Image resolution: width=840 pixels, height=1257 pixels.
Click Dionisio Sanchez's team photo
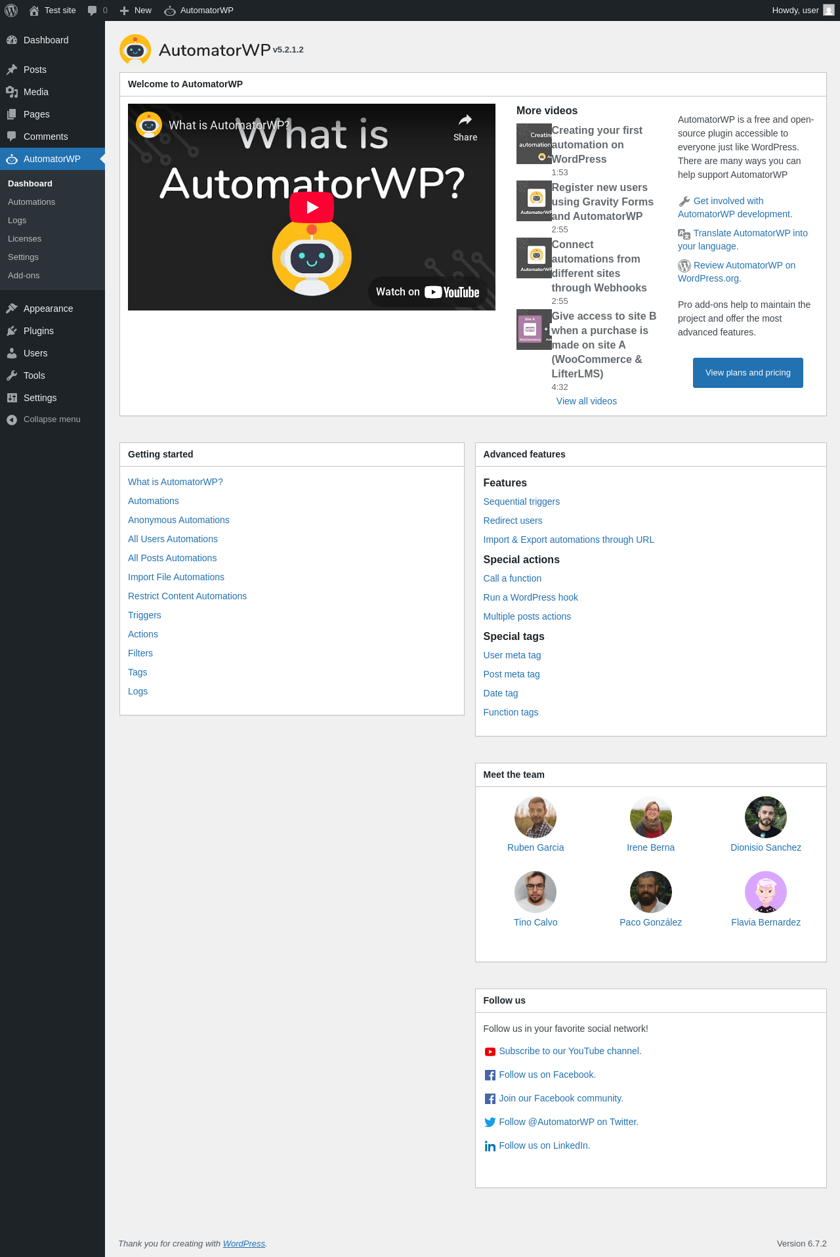click(x=766, y=817)
